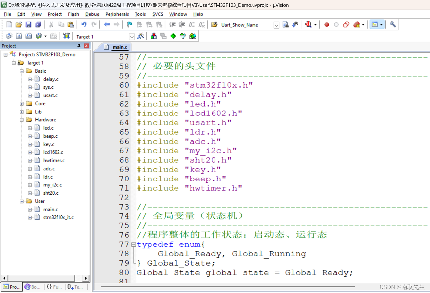The image size is (430, 293).
Task: Translate the current file icon
Action: 9,36
